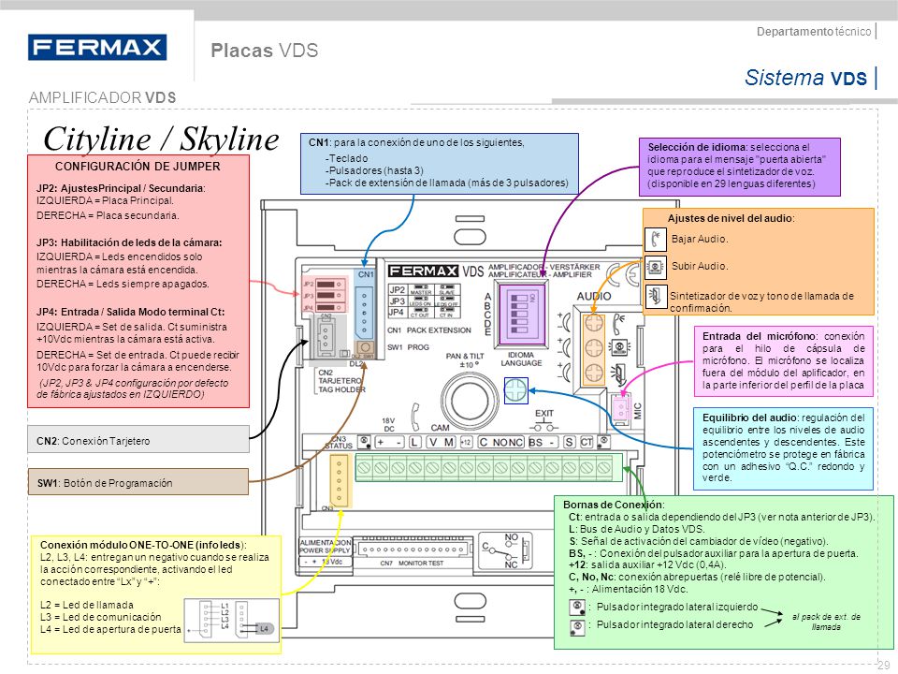Click "JP3: Habilitación de leds de la cámara" heading
The width and height of the screenshot is (898, 674).
pyautogui.click(x=129, y=242)
